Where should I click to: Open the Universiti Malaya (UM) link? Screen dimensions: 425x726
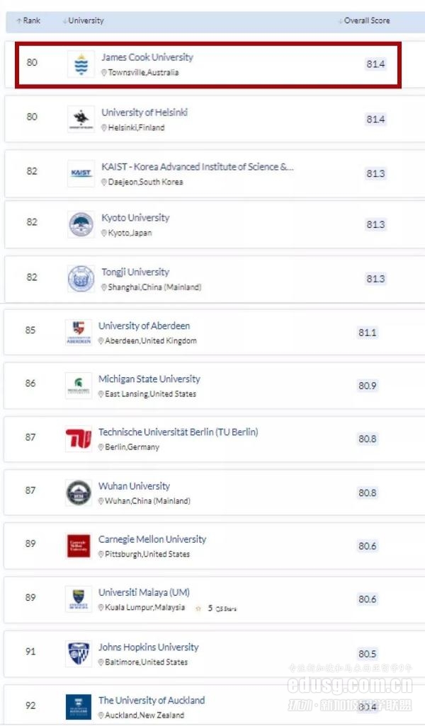(x=144, y=593)
